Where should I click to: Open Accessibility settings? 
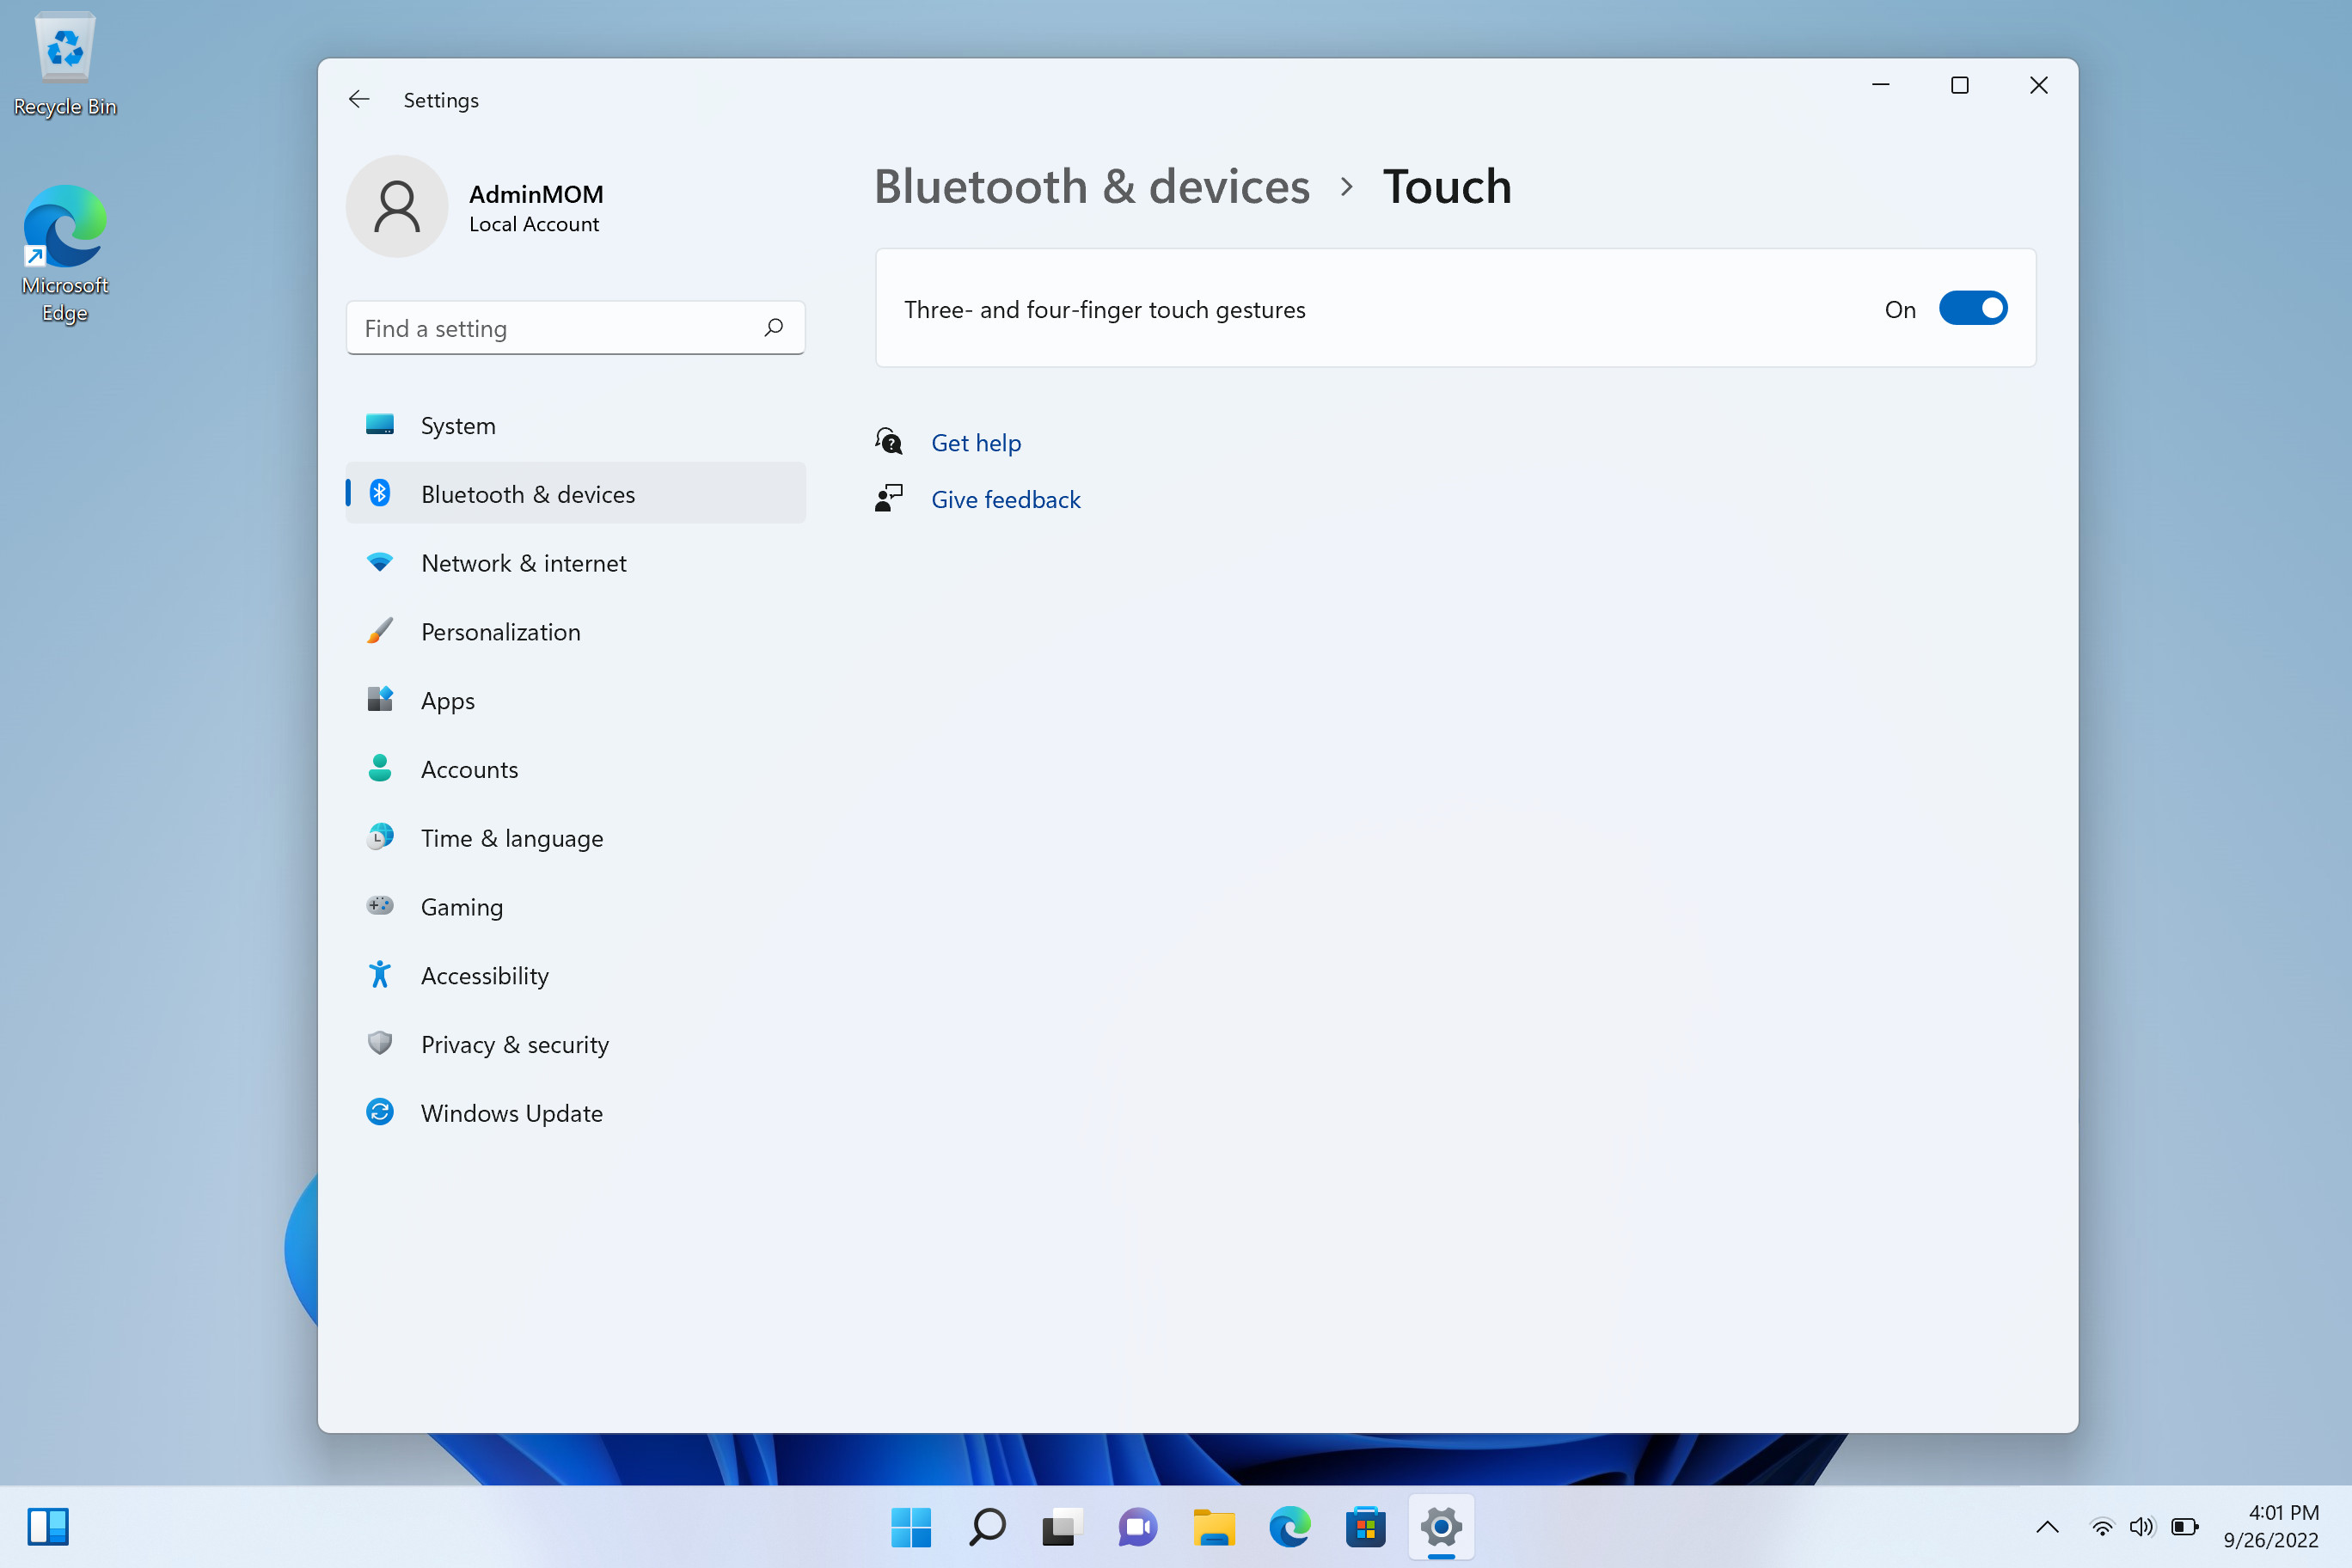(485, 975)
